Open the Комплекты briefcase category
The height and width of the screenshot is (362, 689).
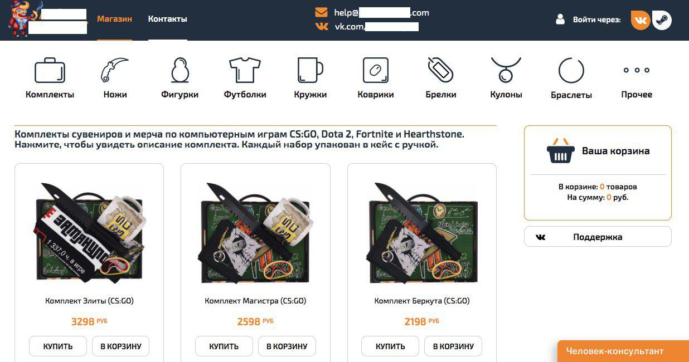tap(50, 79)
